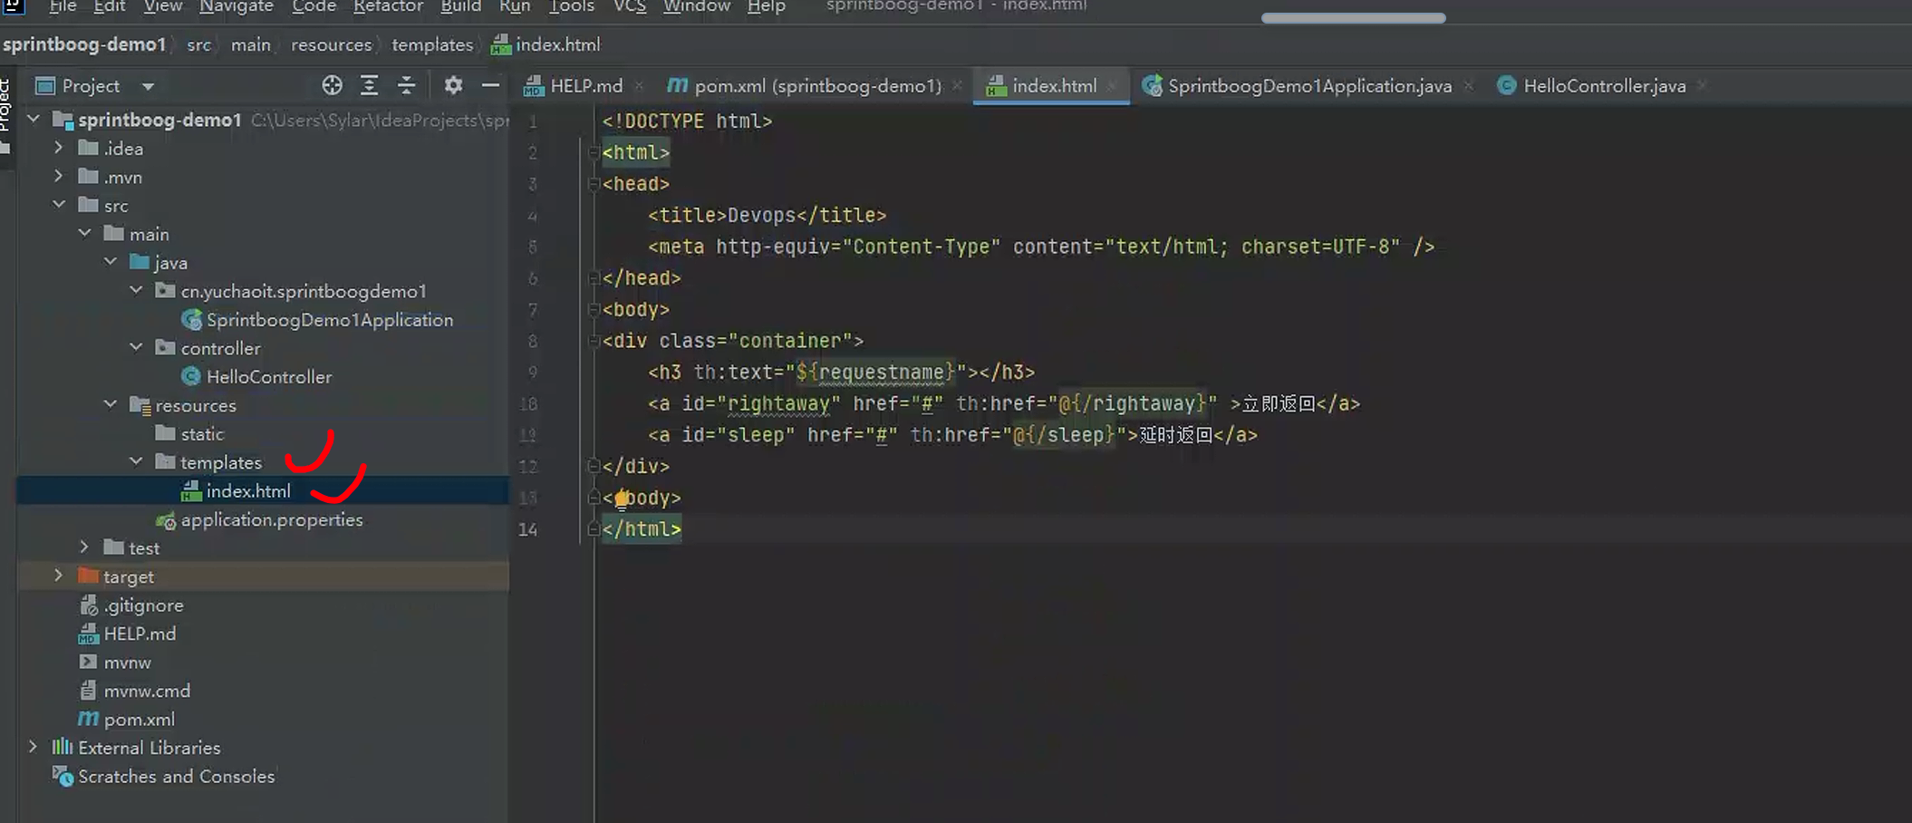Click the Expand All icon in Project panel
Image resolution: width=1912 pixels, height=823 pixels.
coord(369,85)
